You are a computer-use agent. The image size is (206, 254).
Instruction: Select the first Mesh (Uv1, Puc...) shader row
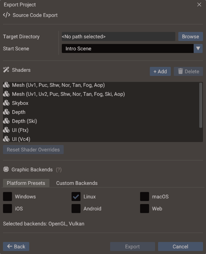(x=101, y=85)
